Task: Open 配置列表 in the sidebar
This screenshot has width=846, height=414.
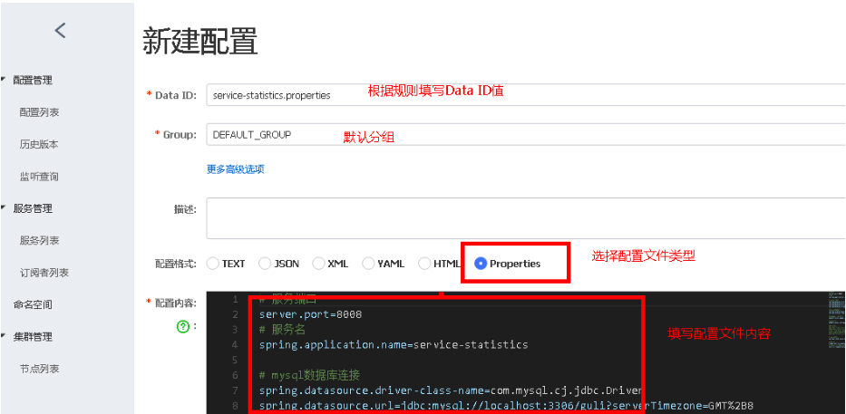Action: [x=39, y=112]
